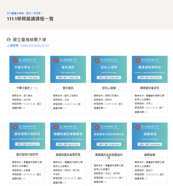
Task: Click the 館藏發展 card title
Action: click(150, 155)
